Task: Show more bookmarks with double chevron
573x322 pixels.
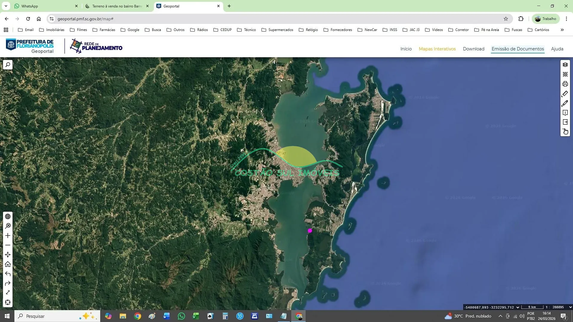Action: [562, 30]
